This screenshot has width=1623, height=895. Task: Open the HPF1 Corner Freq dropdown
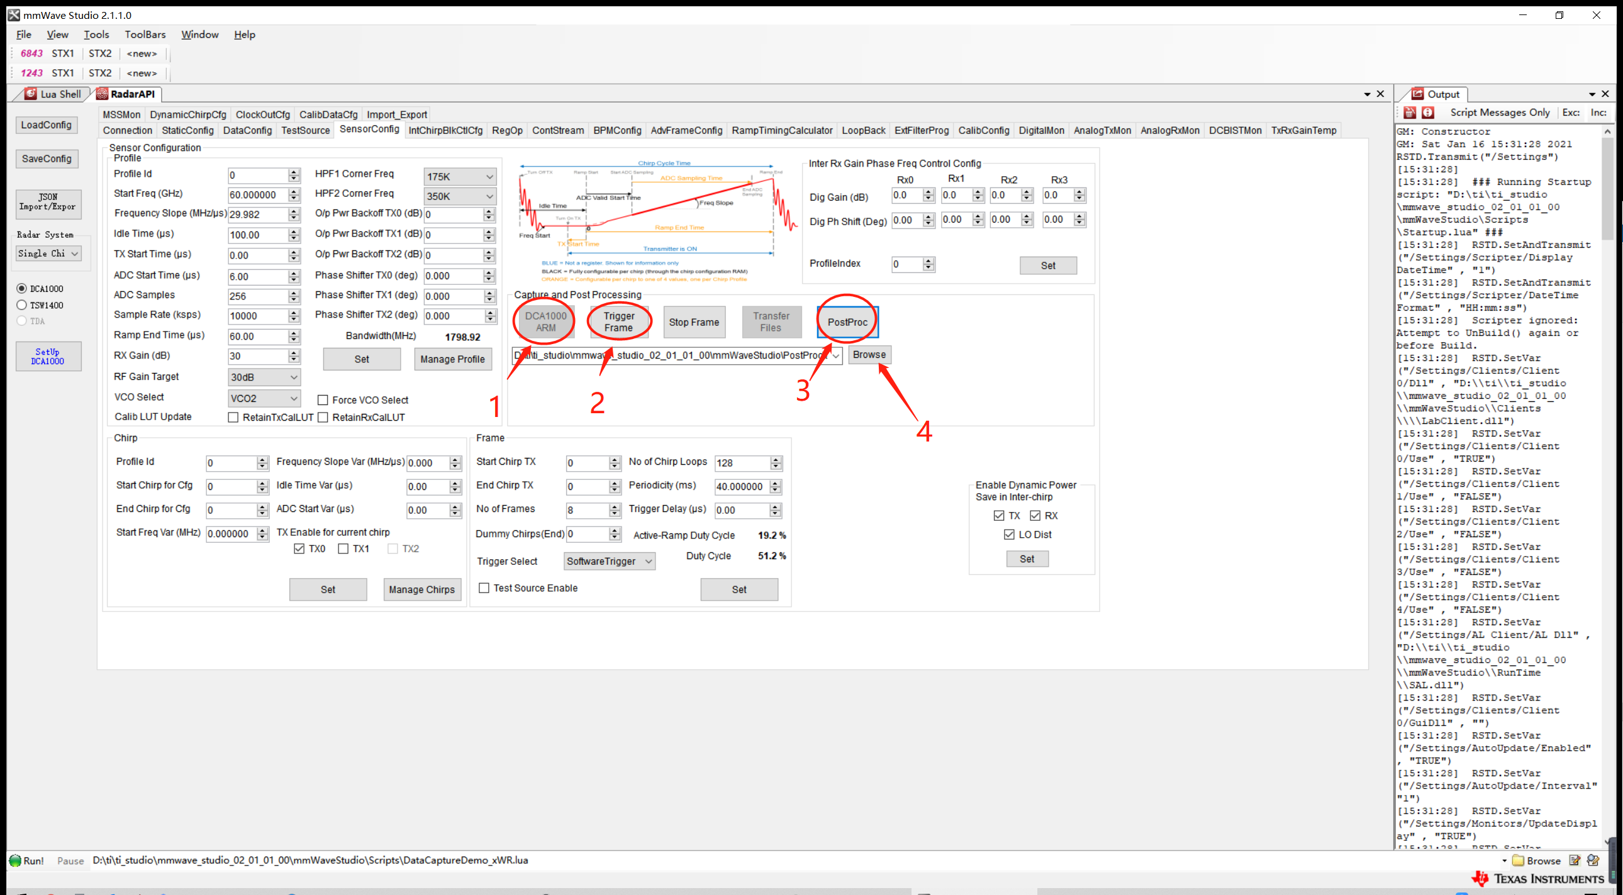(x=459, y=177)
